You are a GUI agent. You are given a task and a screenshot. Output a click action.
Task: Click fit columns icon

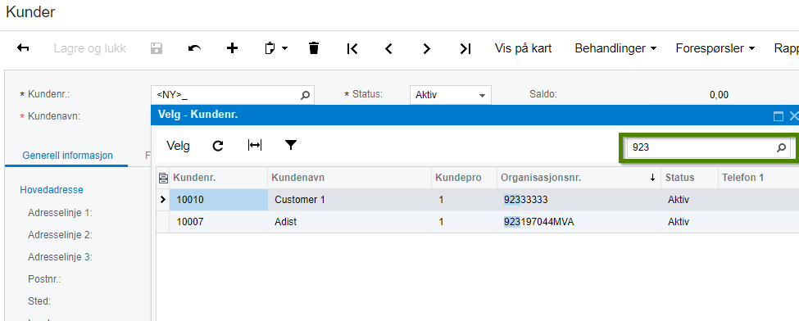(x=254, y=146)
